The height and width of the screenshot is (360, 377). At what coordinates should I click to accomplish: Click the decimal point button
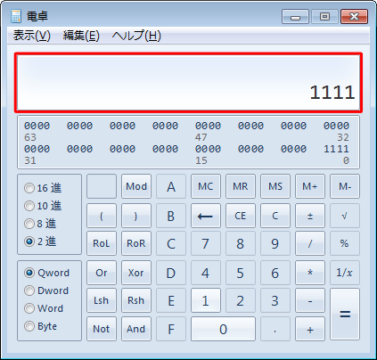click(275, 329)
